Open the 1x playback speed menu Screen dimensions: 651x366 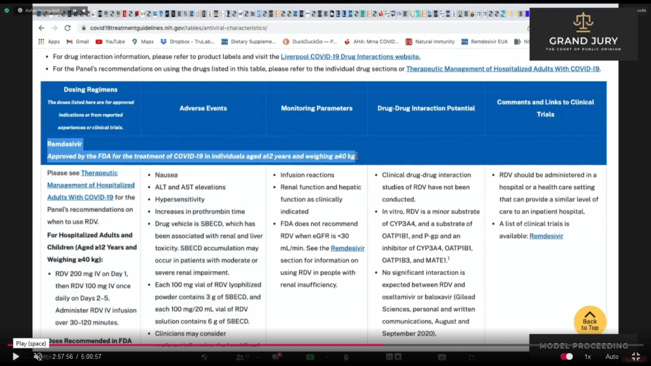coord(587,357)
